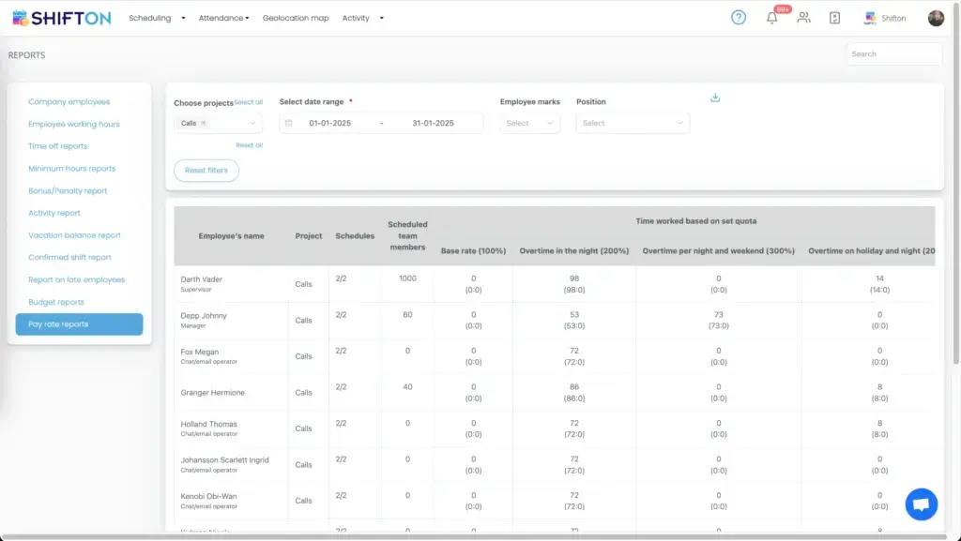
Task: Open the user avatar photo menu
Action: 936,18
